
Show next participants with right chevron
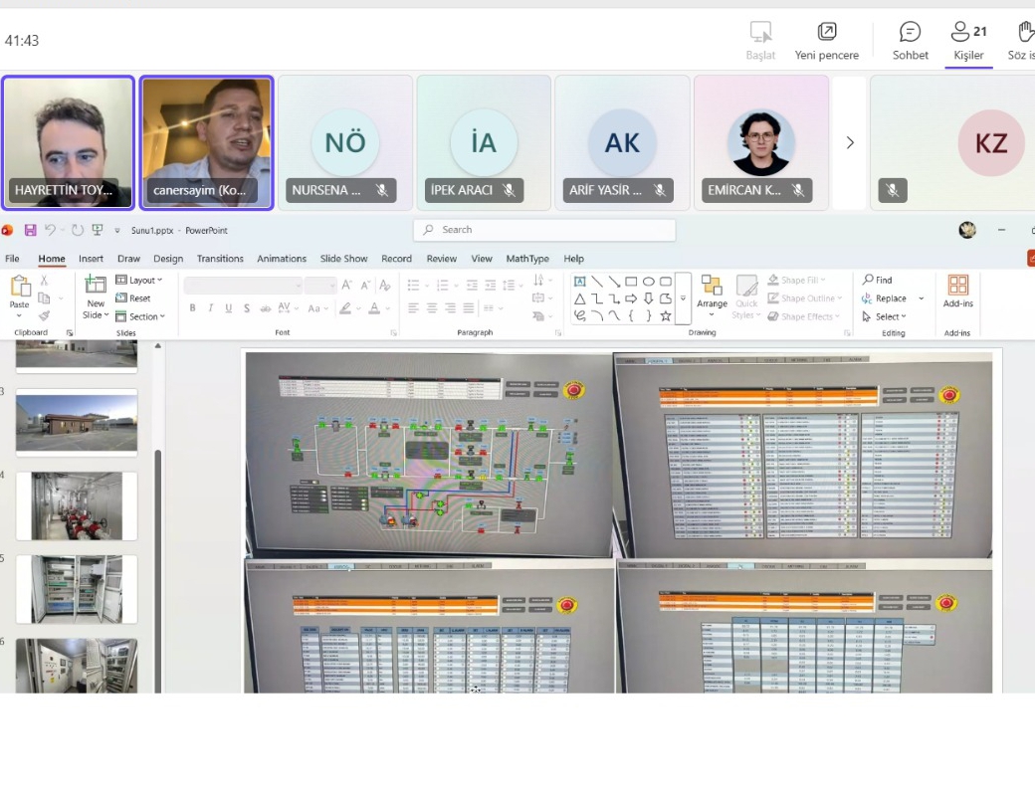coord(850,142)
